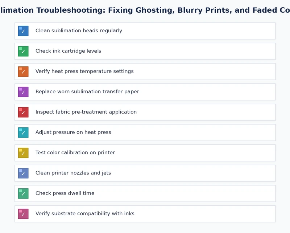
Task: Open the 'Inspect fabric pre-treatment application' task
Action: click(x=86, y=112)
